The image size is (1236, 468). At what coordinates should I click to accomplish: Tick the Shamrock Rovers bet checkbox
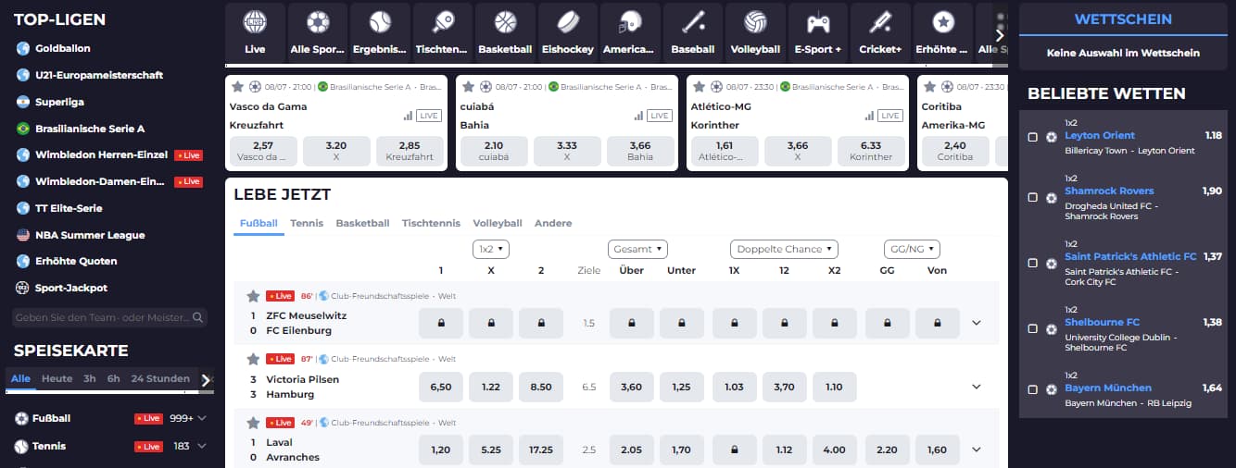coord(1033,198)
